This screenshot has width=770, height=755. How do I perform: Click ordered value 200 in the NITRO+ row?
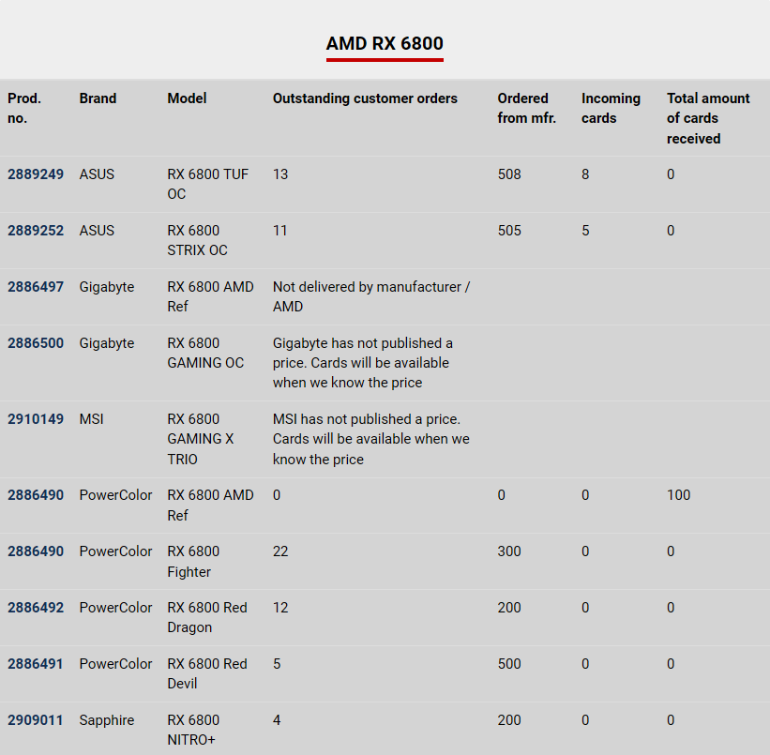pyautogui.click(x=508, y=720)
